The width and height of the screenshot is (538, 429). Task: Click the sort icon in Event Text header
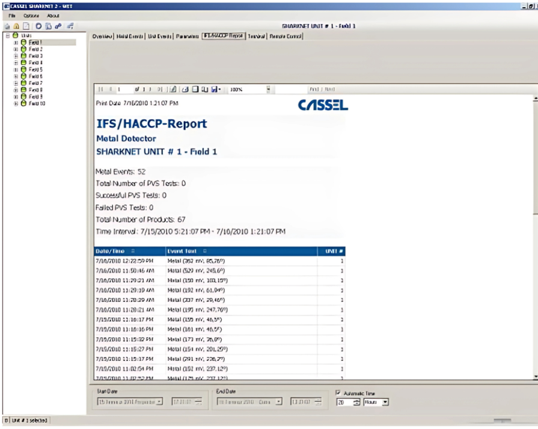[x=205, y=251]
